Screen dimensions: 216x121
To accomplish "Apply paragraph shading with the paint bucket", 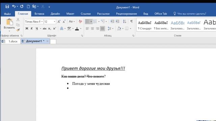I will click(119, 29).
